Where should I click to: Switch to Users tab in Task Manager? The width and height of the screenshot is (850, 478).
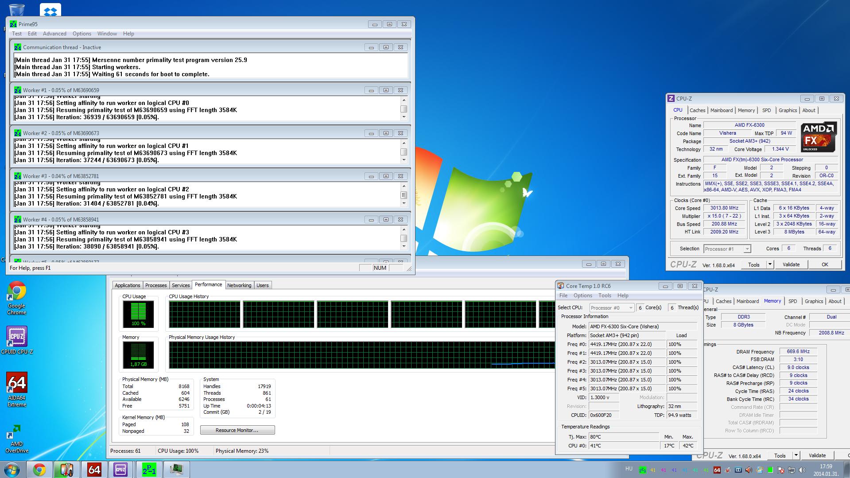[263, 285]
